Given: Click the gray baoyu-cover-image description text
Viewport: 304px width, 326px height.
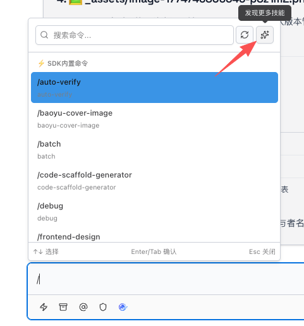Looking at the screenshot, I should [x=68, y=125].
